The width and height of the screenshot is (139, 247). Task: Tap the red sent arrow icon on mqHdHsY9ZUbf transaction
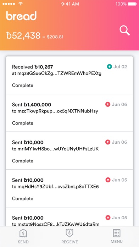tap(108, 180)
